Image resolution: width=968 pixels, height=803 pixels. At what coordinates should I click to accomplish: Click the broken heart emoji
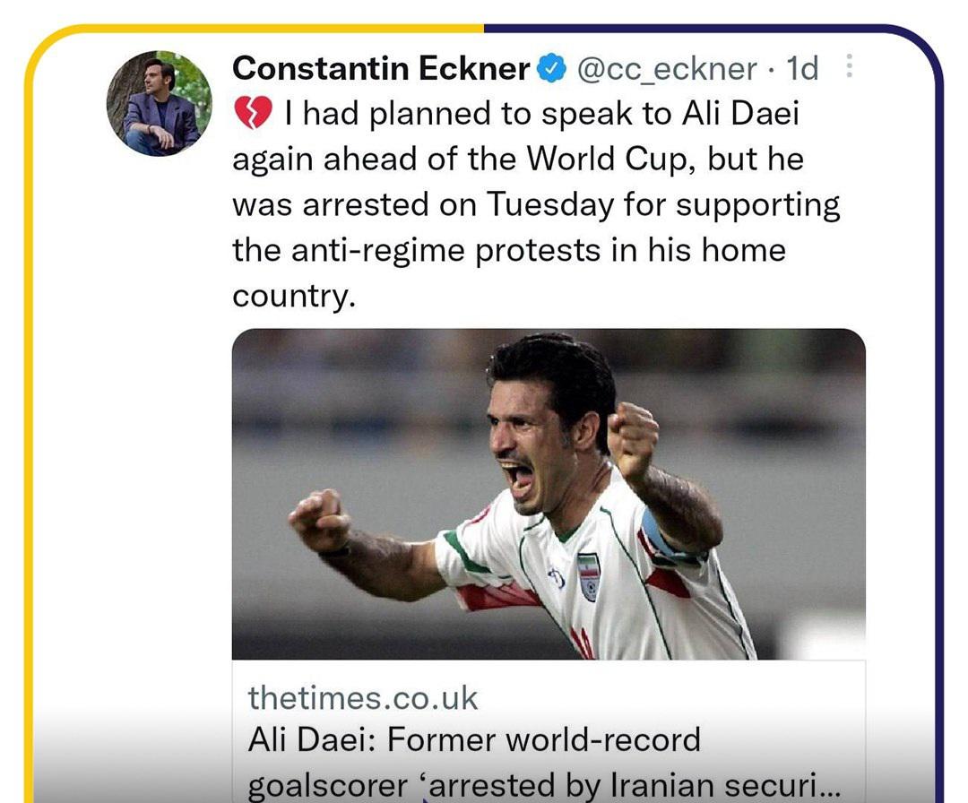coord(253,113)
